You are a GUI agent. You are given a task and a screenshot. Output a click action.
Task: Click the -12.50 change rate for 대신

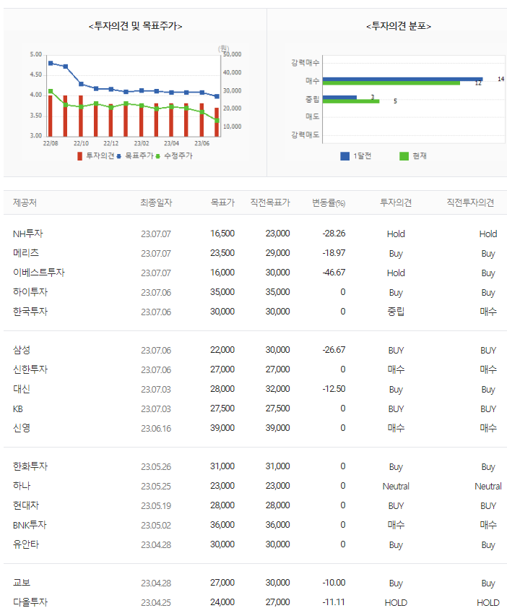334,389
